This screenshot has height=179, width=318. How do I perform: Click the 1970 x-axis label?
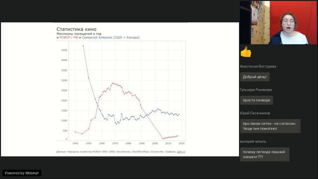click(x=115, y=143)
